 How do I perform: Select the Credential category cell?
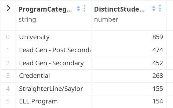click(34, 76)
